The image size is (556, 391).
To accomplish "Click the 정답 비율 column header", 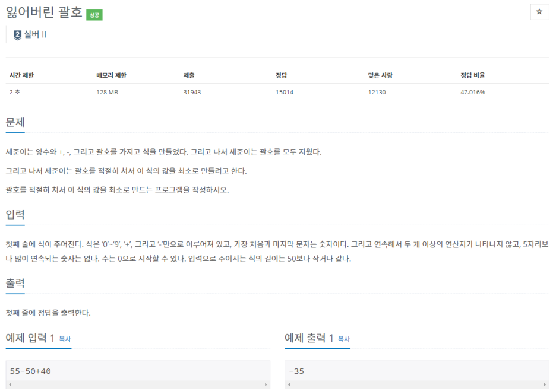I will 473,75.
